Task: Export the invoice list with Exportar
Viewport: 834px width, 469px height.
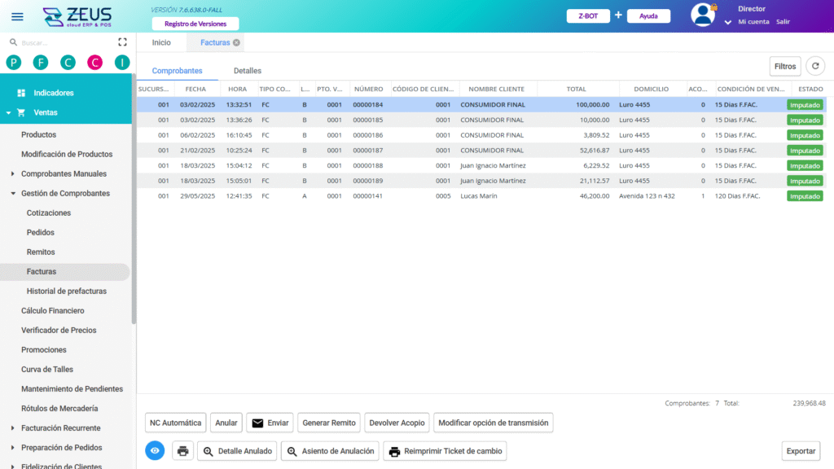Action: (801, 451)
